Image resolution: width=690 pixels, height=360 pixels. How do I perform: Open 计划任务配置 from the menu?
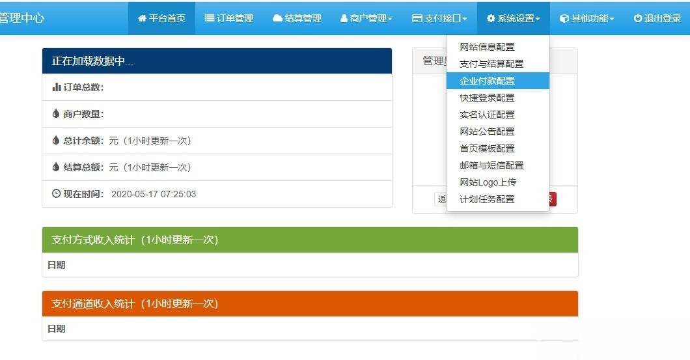pyautogui.click(x=487, y=199)
